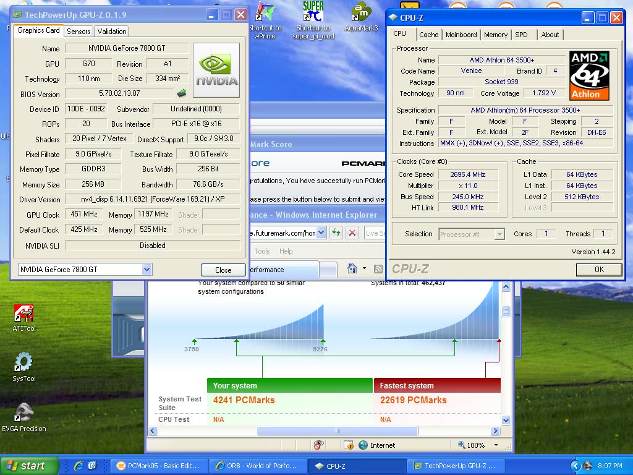Click the 8:07 PM taskbar clock
The height and width of the screenshot is (475, 633).
610,466
